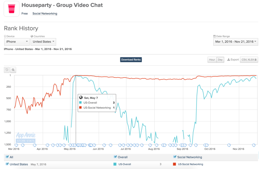The height and width of the screenshot is (169, 259).
Task: Switch chart granularity to Hour
Action: [x=212, y=60]
